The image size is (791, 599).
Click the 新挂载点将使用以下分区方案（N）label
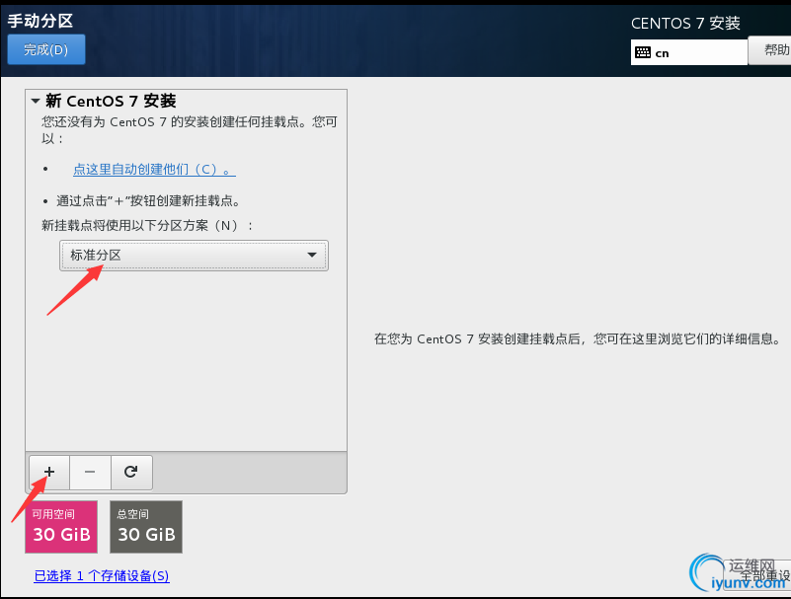click(147, 225)
